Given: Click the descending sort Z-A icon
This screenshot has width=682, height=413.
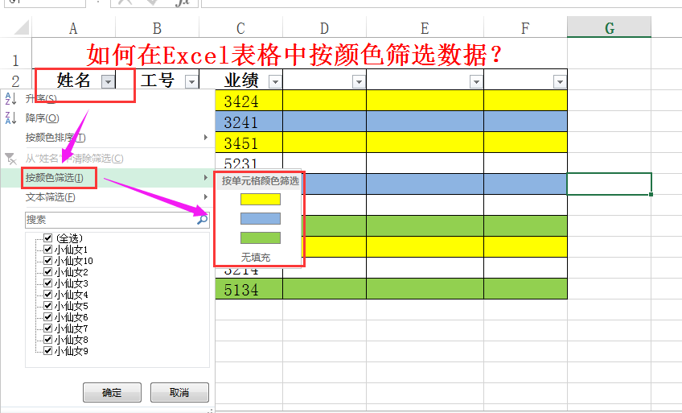Looking at the screenshot, I should pos(10,118).
